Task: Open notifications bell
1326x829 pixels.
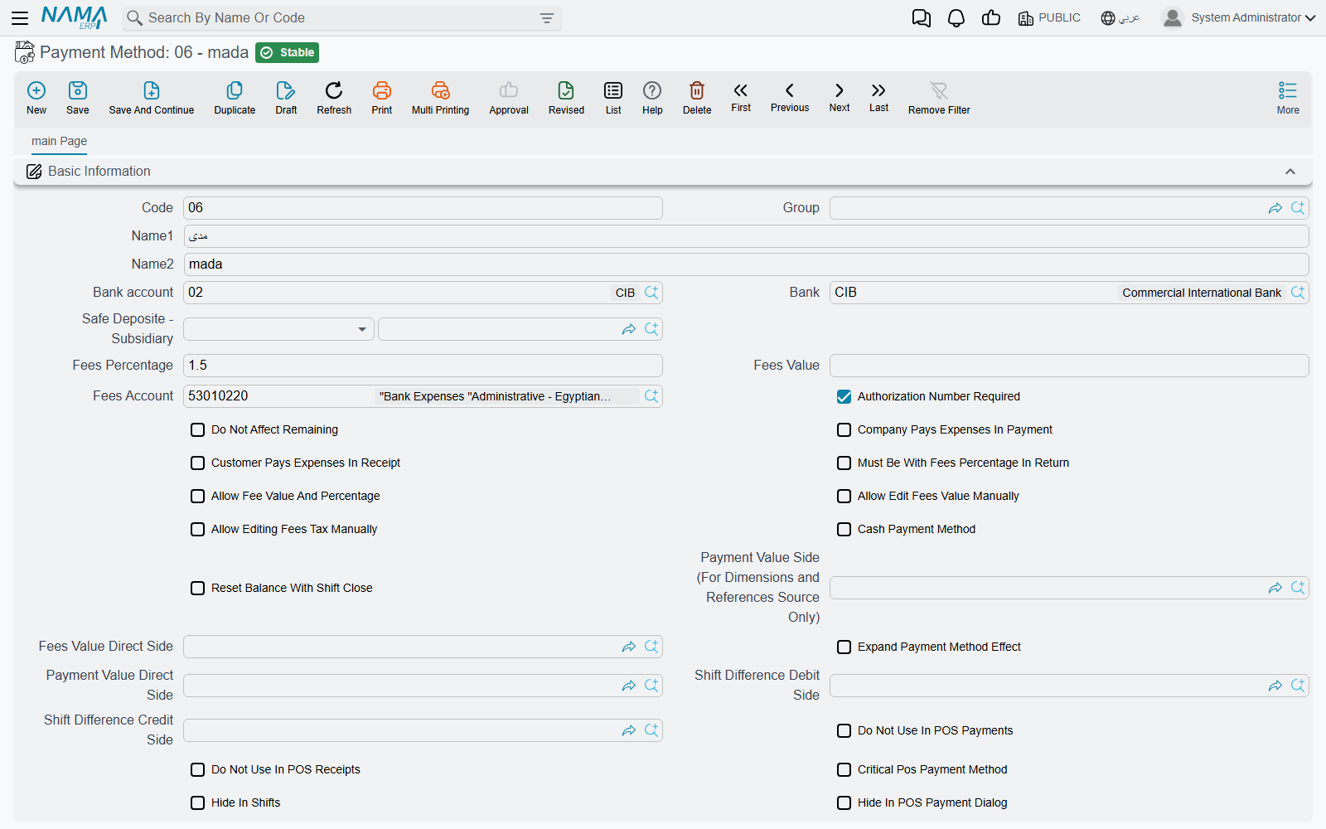Action: (956, 18)
